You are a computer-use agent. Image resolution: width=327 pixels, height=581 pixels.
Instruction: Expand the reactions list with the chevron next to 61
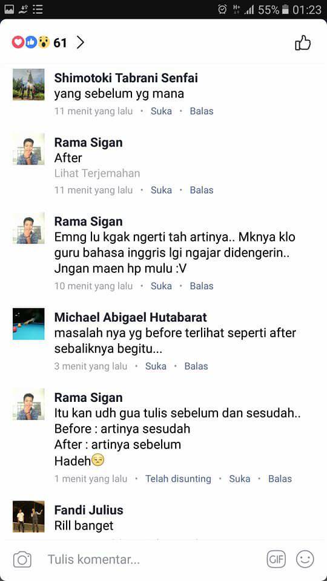click(x=81, y=42)
